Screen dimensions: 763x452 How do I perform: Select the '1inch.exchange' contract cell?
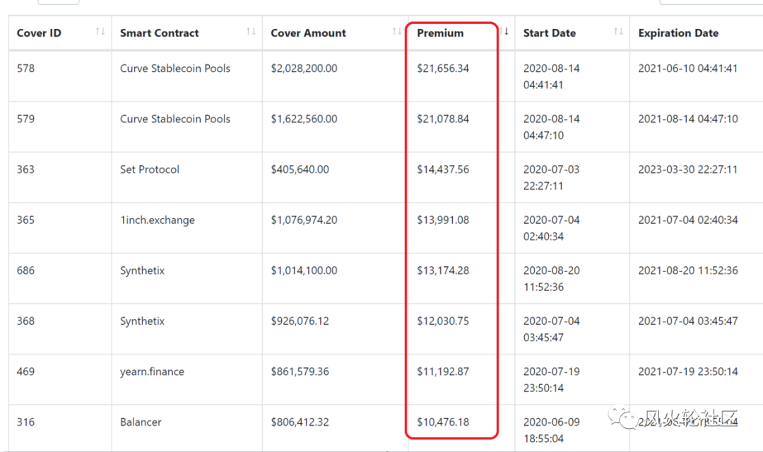pos(158,220)
